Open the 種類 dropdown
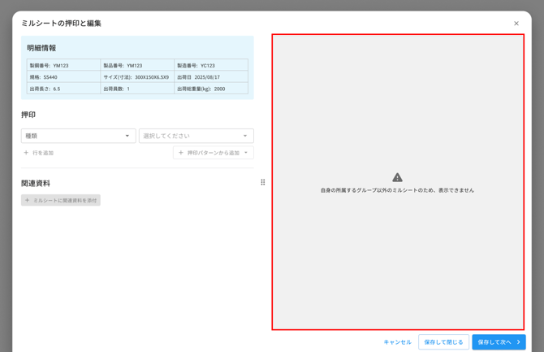The image size is (544, 352). [79, 136]
